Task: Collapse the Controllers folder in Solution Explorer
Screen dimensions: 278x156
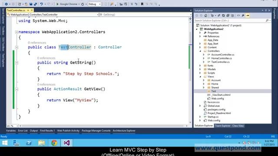Action: (x=200, y=51)
